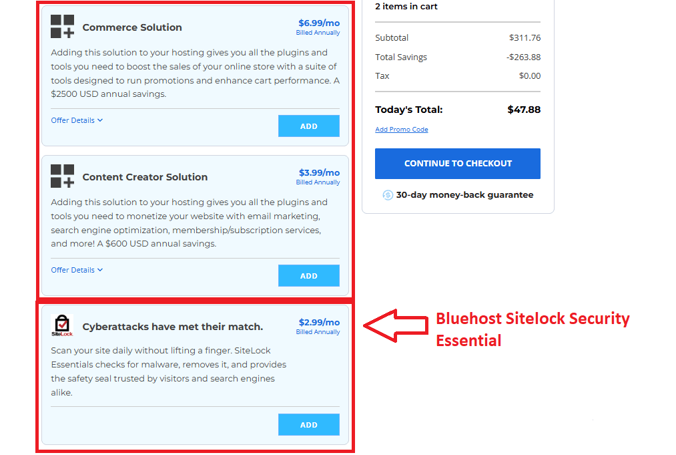
Task: Click the Content Creator Solution grid icon
Action: (x=62, y=176)
